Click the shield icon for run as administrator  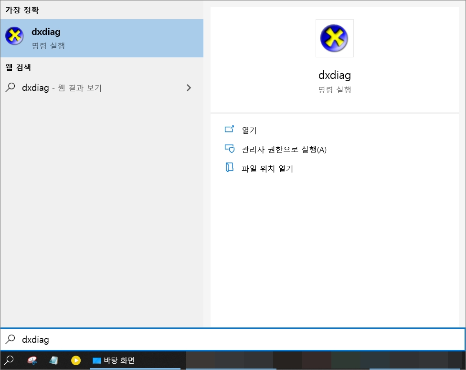[230, 149]
